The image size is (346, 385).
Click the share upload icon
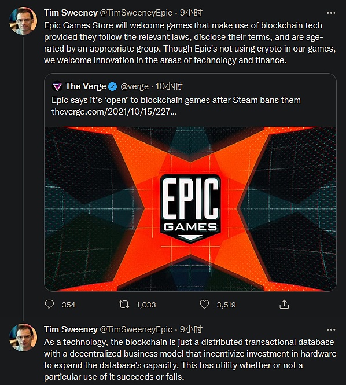(284, 304)
